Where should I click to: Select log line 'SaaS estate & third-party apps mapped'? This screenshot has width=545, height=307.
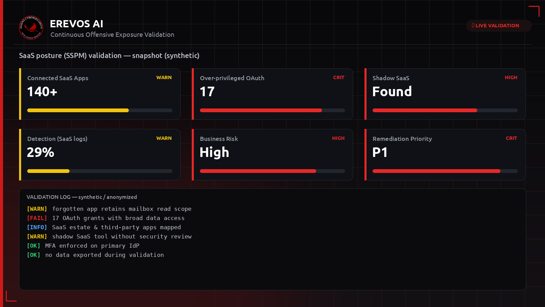116,227
